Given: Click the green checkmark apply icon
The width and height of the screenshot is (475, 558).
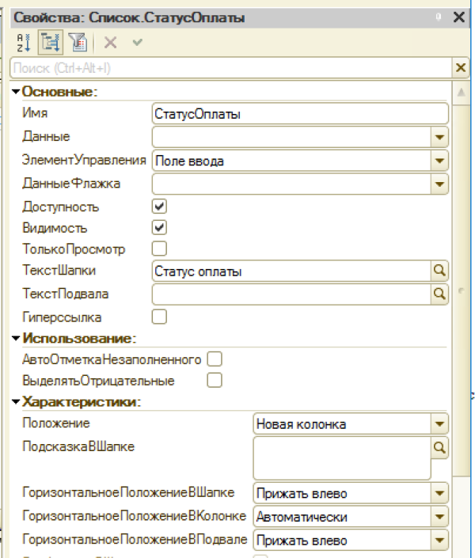Looking at the screenshot, I should tap(136, 41).
